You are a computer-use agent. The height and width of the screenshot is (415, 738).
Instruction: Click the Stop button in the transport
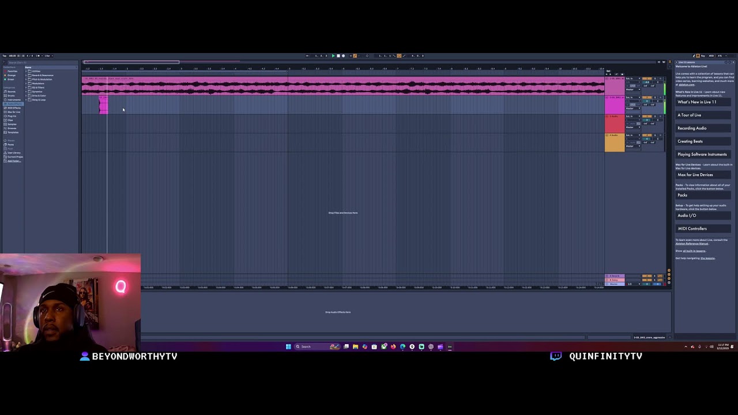[338, 56]
